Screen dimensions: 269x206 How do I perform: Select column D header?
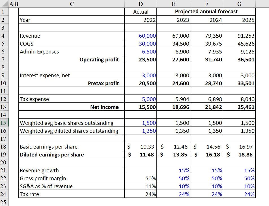[x=140, y=4]
